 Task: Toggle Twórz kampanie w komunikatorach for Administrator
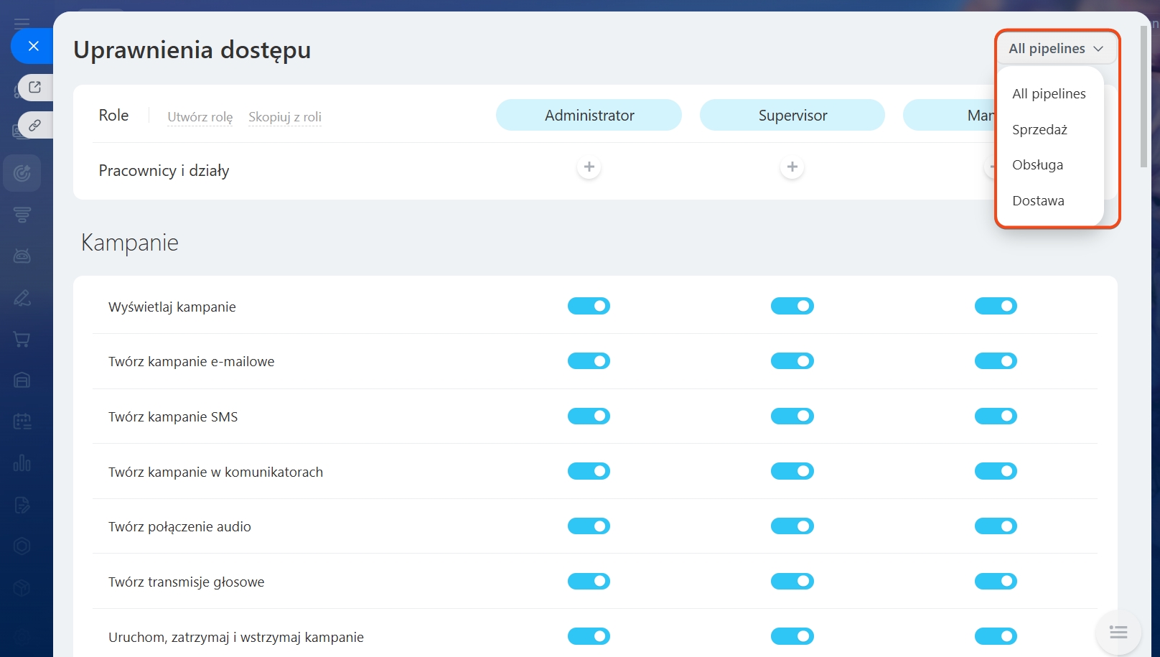tap(589, 471)
